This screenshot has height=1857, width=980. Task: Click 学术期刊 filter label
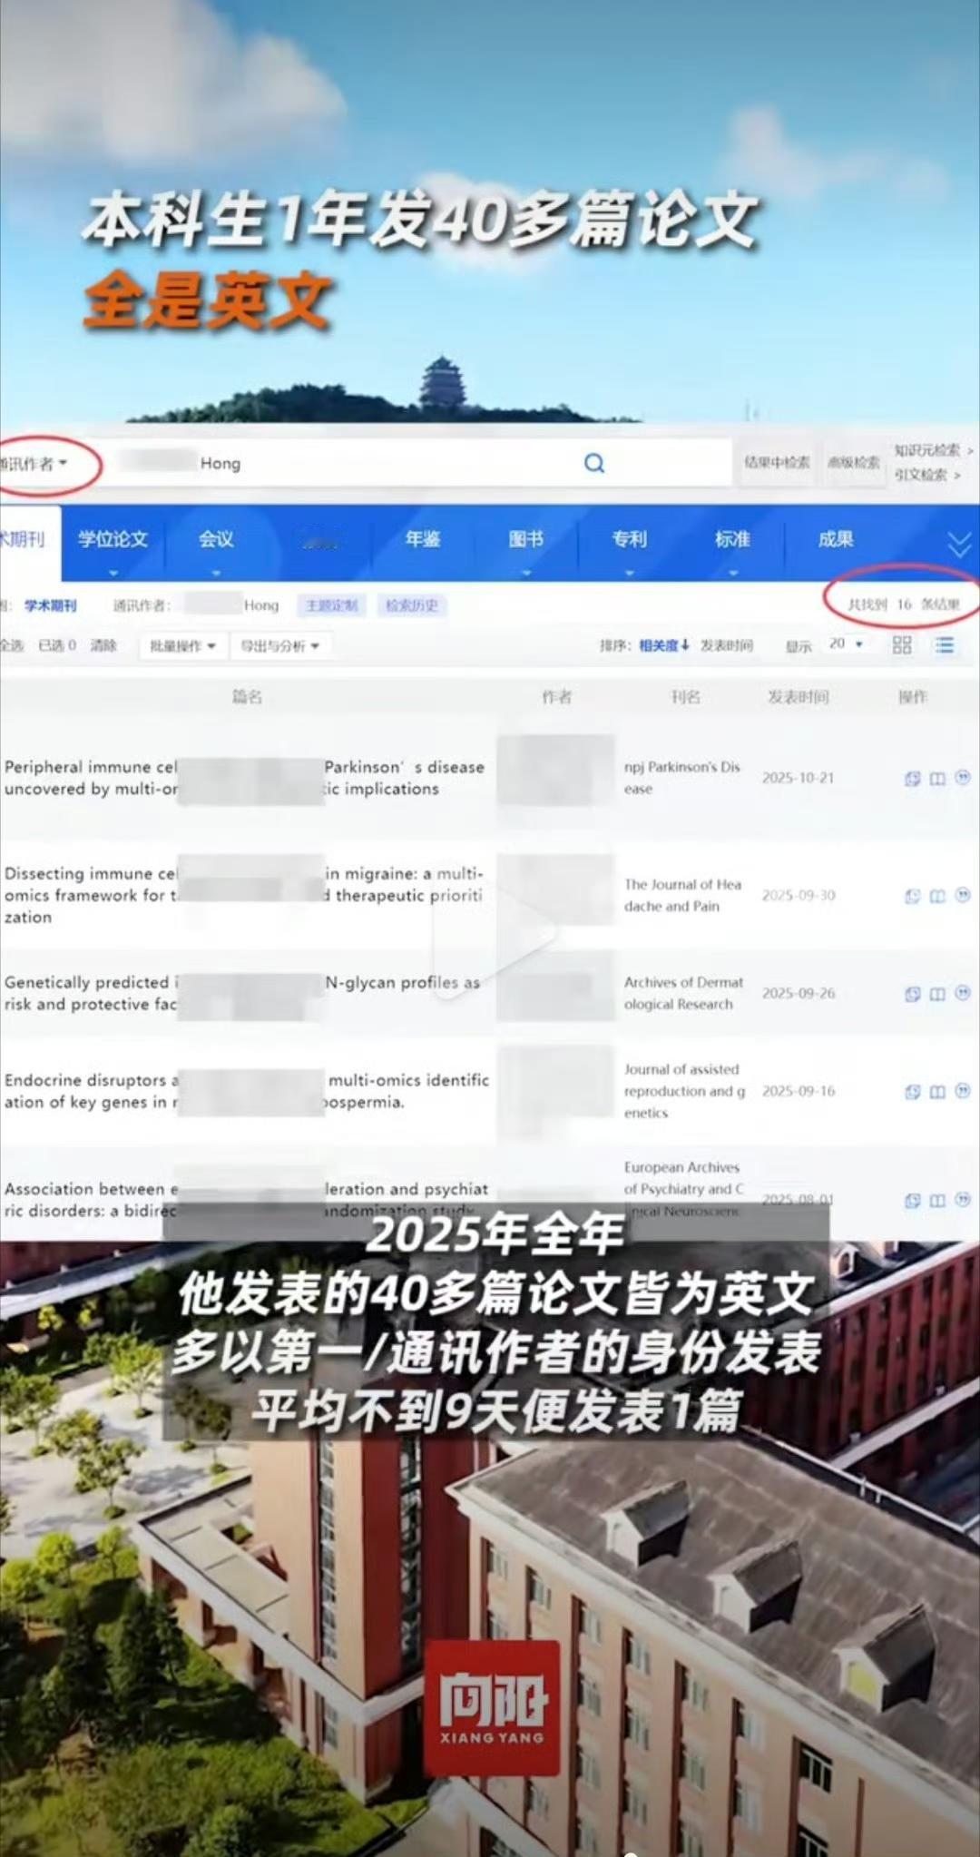tap(51, 605)
